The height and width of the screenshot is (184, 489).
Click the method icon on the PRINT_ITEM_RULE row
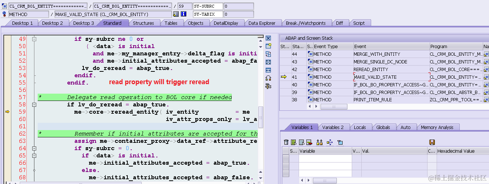coord(310,100)
